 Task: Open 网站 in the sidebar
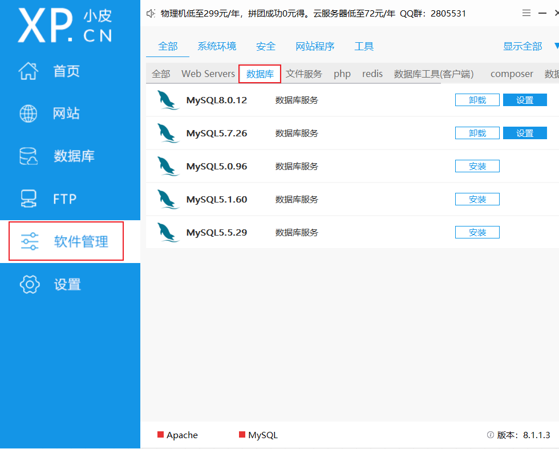pos(66,114)
